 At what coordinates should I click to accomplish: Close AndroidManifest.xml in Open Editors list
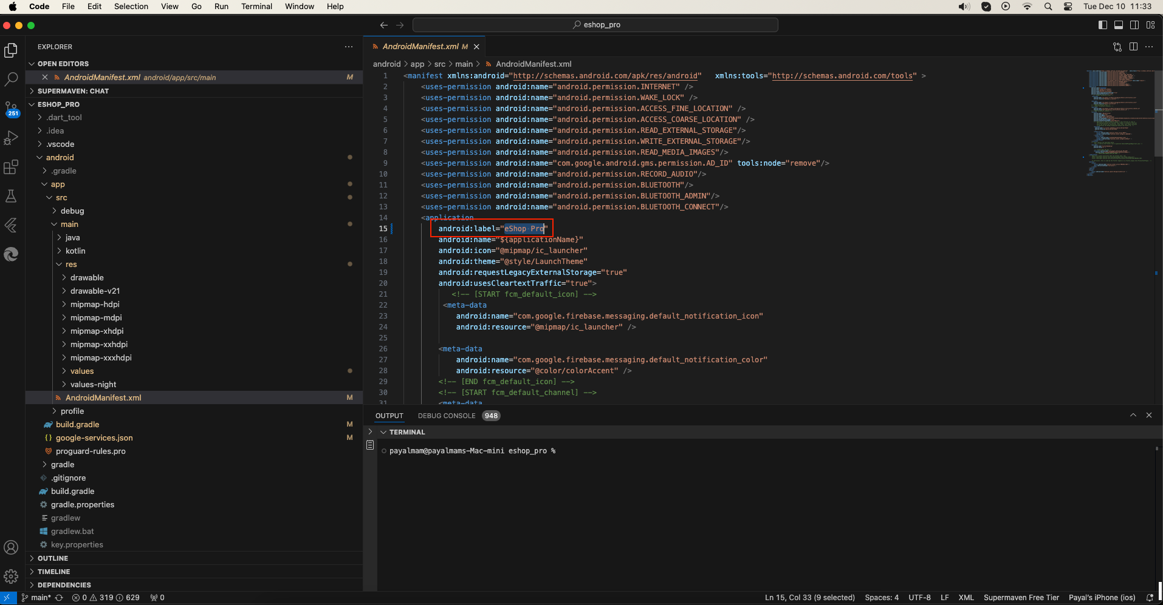tap(45, 77)
